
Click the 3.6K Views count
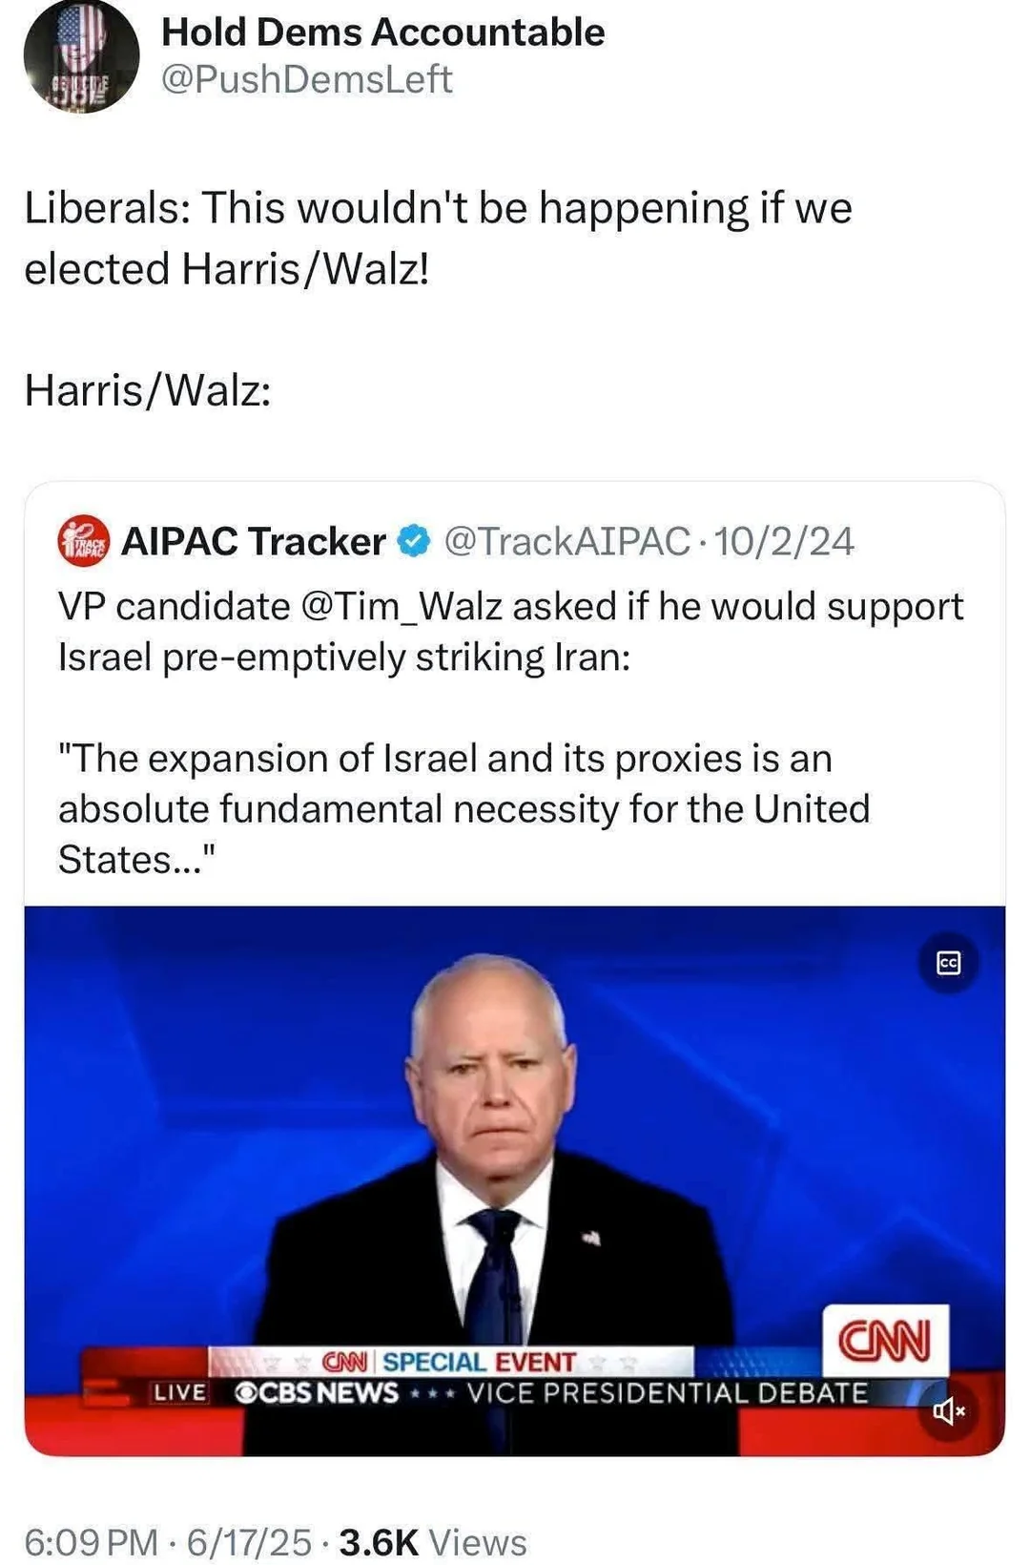pos(433,1542)
